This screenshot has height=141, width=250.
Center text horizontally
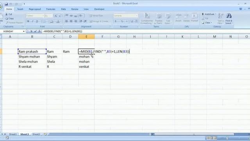[x=71, y=21]
